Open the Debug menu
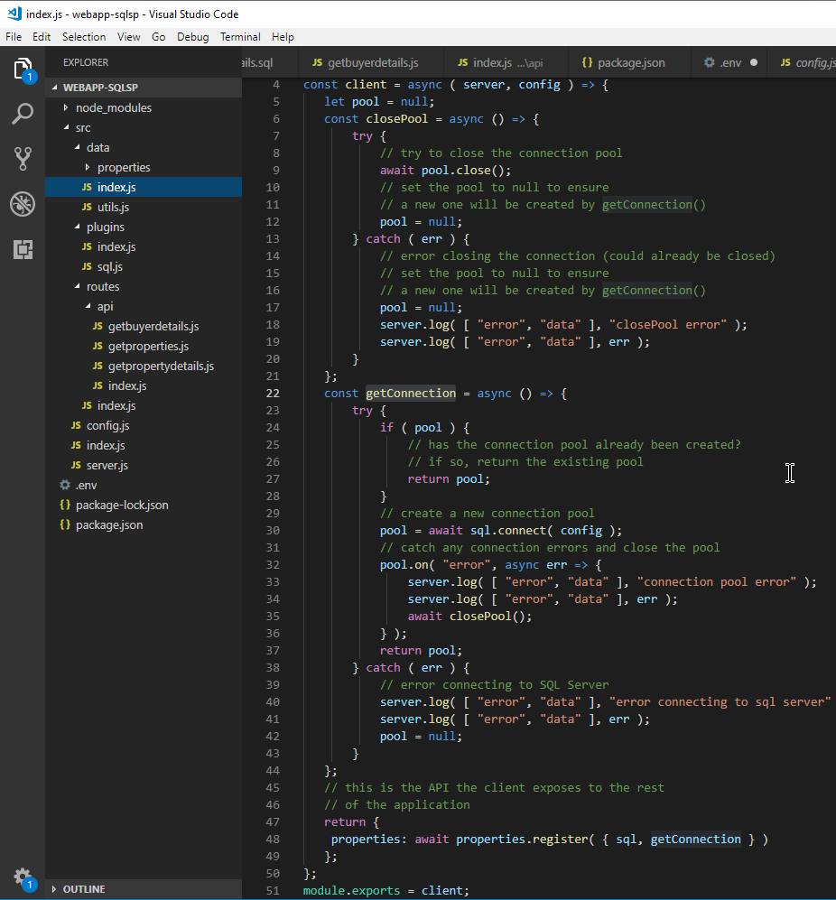 coord(192,36)
